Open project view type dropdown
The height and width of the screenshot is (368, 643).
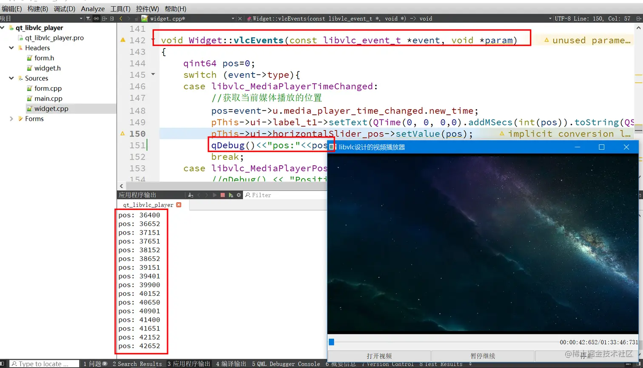(x=81, y=19)
